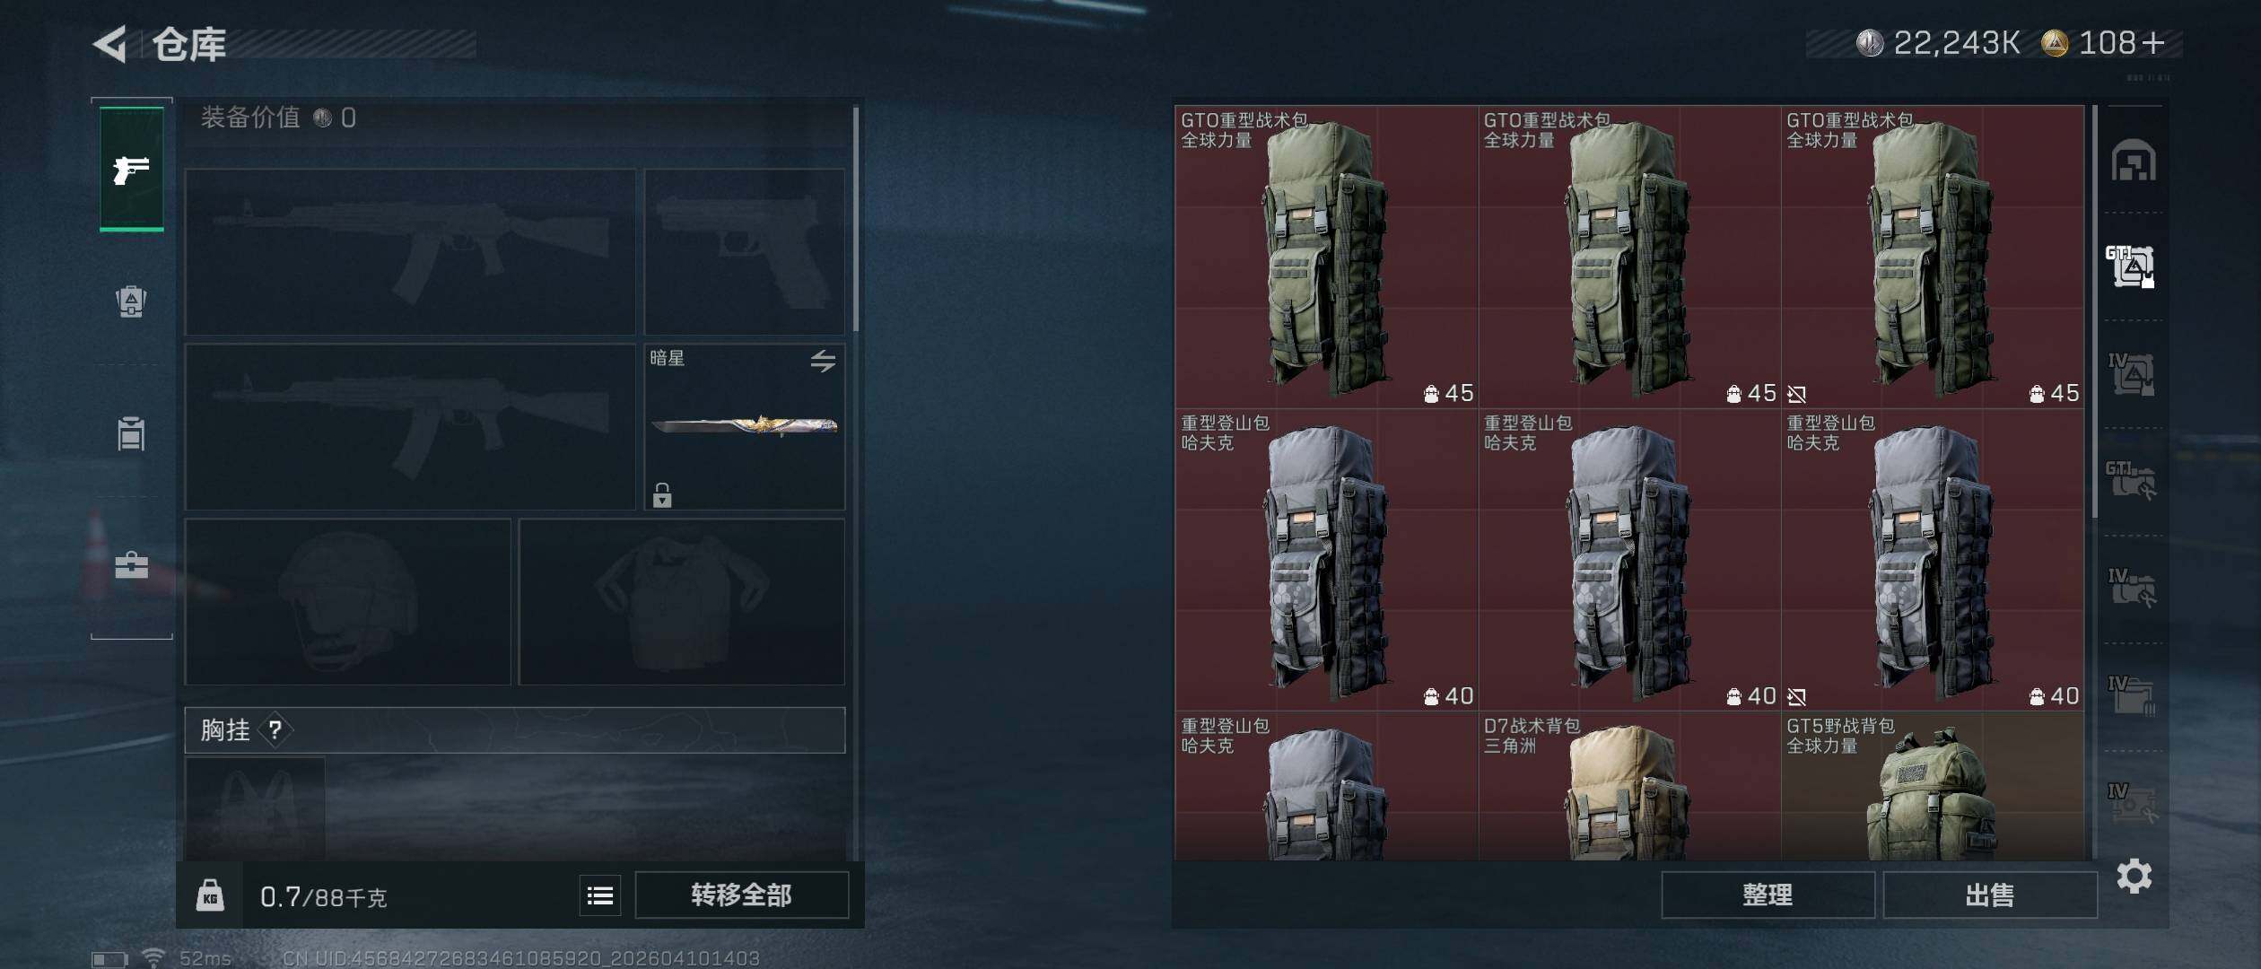
Task: Click the swap arrows on 暗星 knife slot
Action: coord(823,361)
